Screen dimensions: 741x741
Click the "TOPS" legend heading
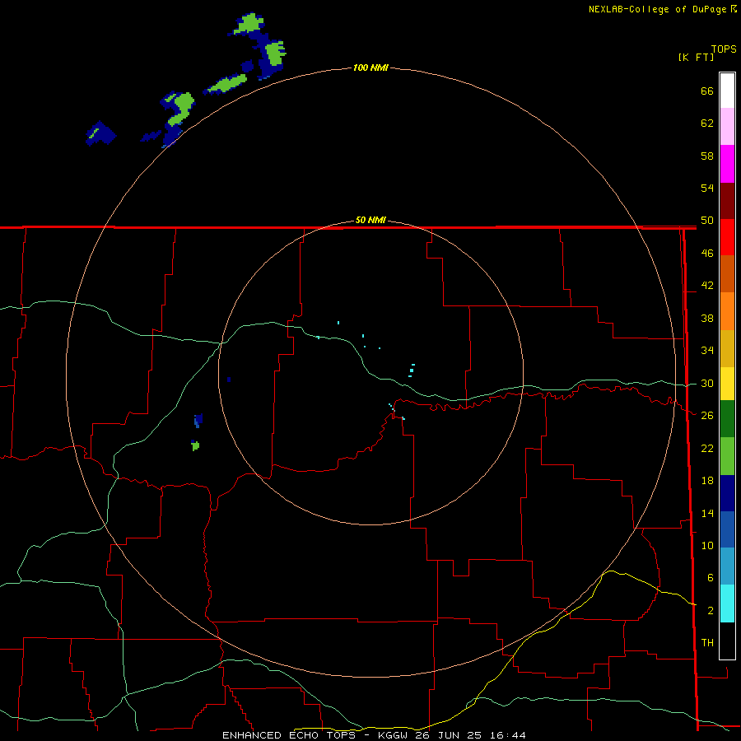click(x=724, y=49)
